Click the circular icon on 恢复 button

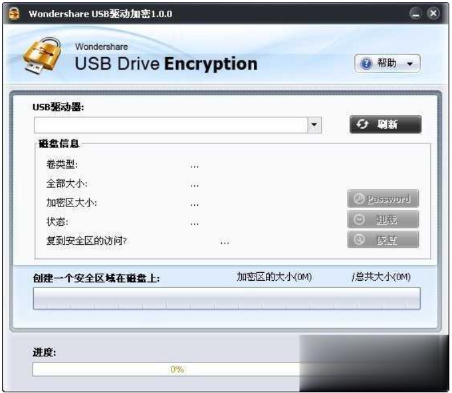coord(359,240)
